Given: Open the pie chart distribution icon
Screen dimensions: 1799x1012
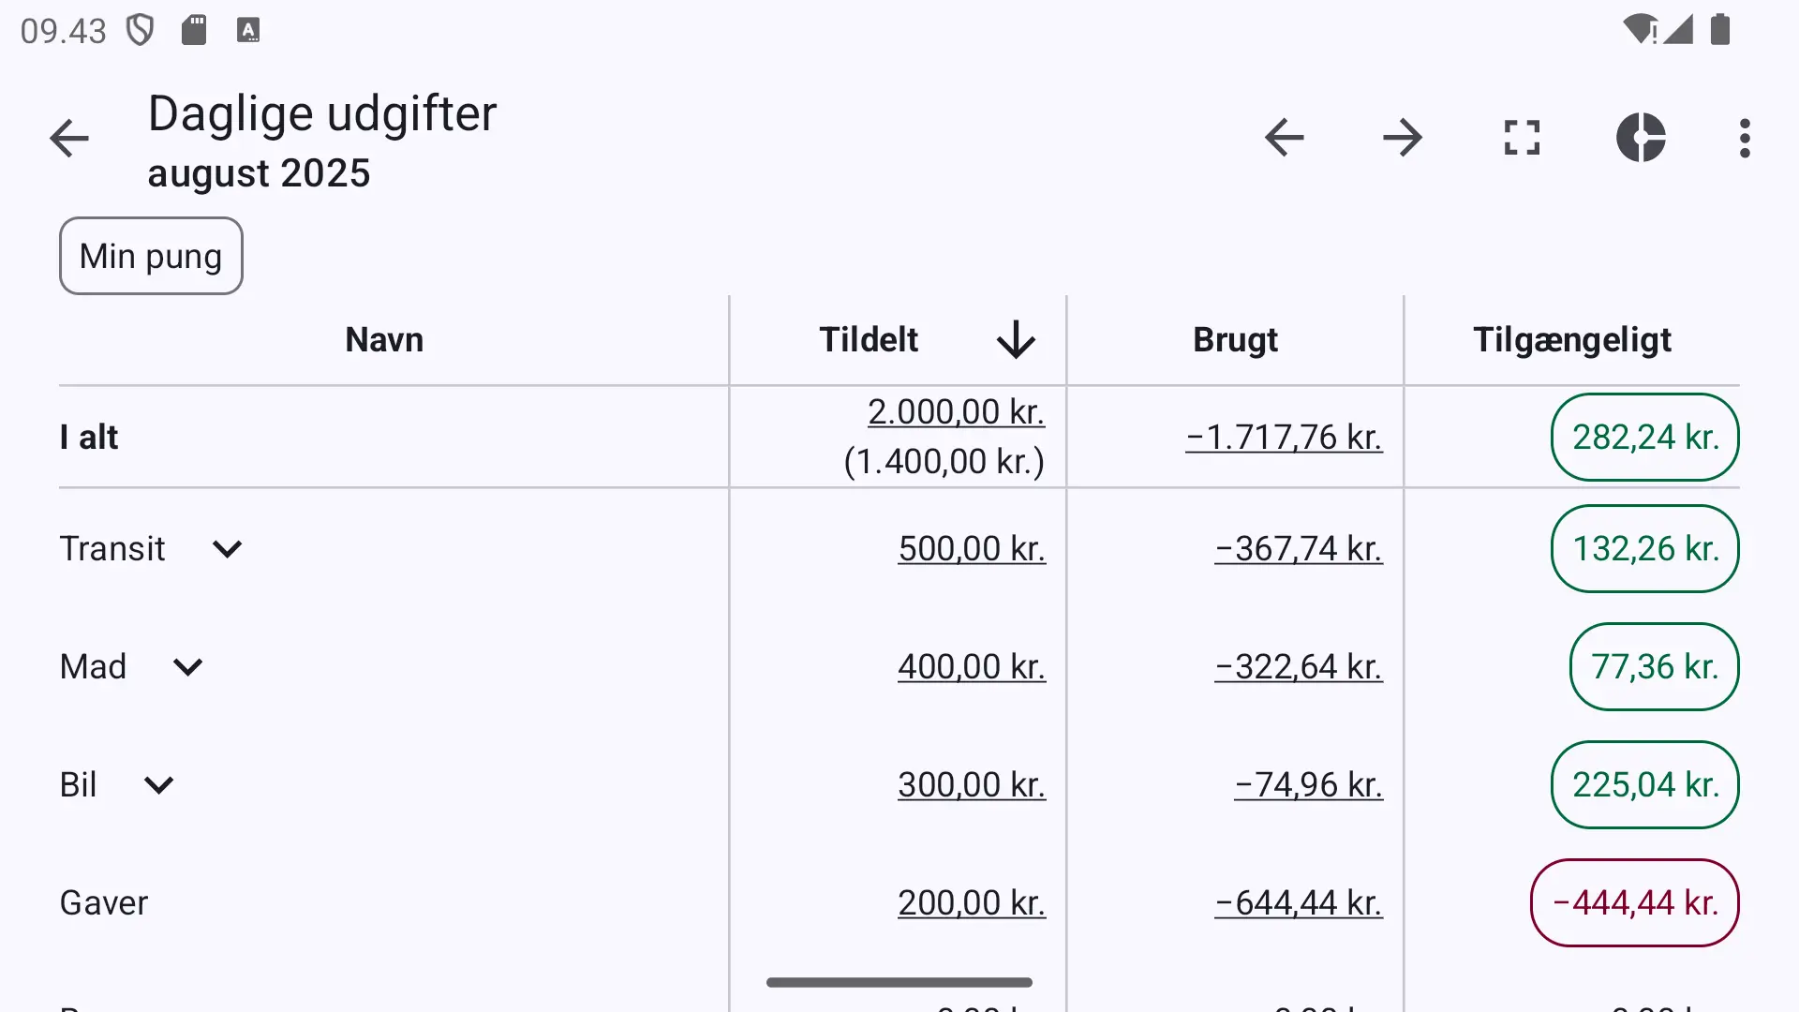Looking at the screenshot, I should pos(1641,138).
